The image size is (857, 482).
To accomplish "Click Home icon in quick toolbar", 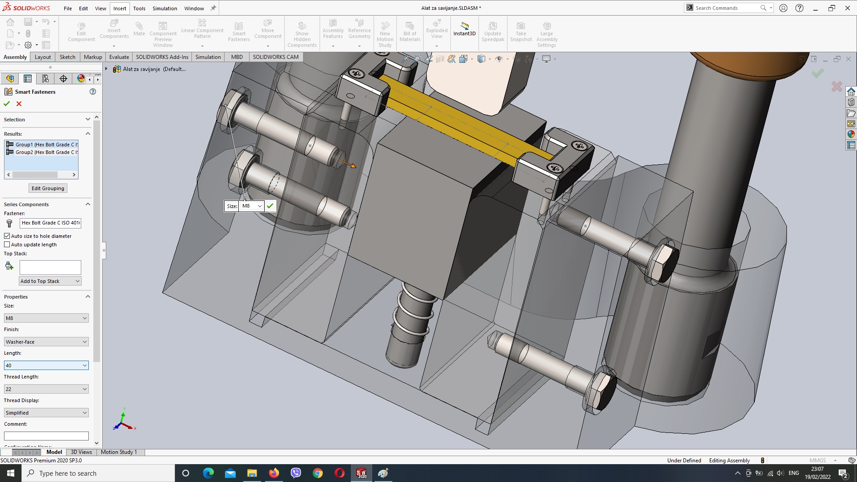I will (10, 22).
